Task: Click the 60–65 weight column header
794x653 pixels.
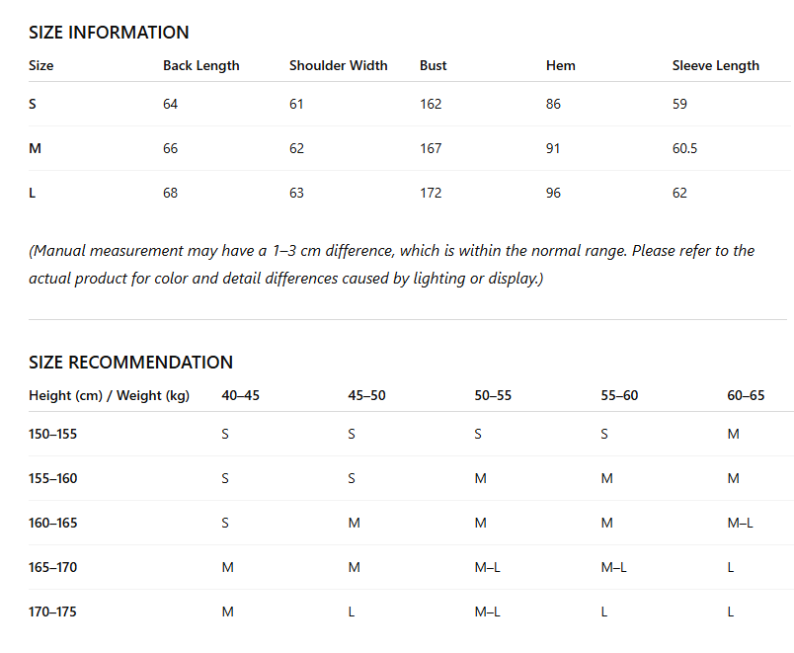Action: point(746,395)
